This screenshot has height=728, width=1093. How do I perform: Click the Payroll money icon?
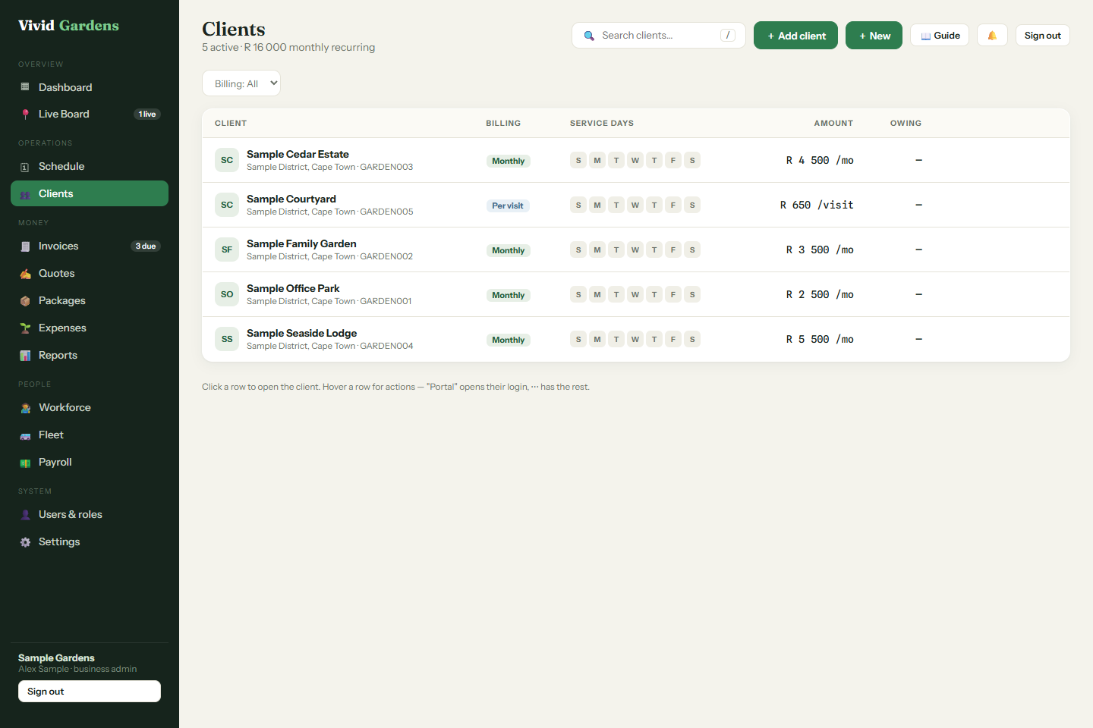(25, 463)
